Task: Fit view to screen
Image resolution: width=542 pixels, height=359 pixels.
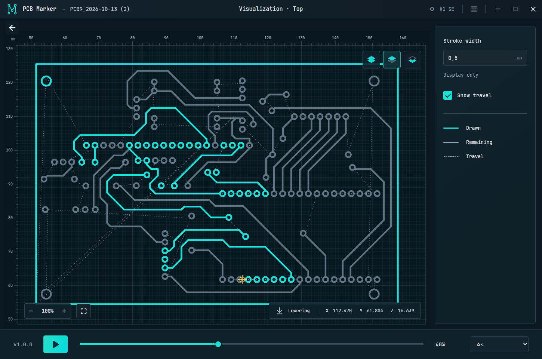Action: tap(84, 311)
